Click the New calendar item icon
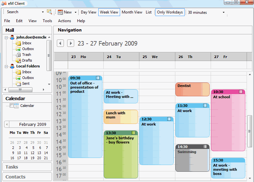The height and width of the screenshot is (182, 254). click(x=60, y=12)
